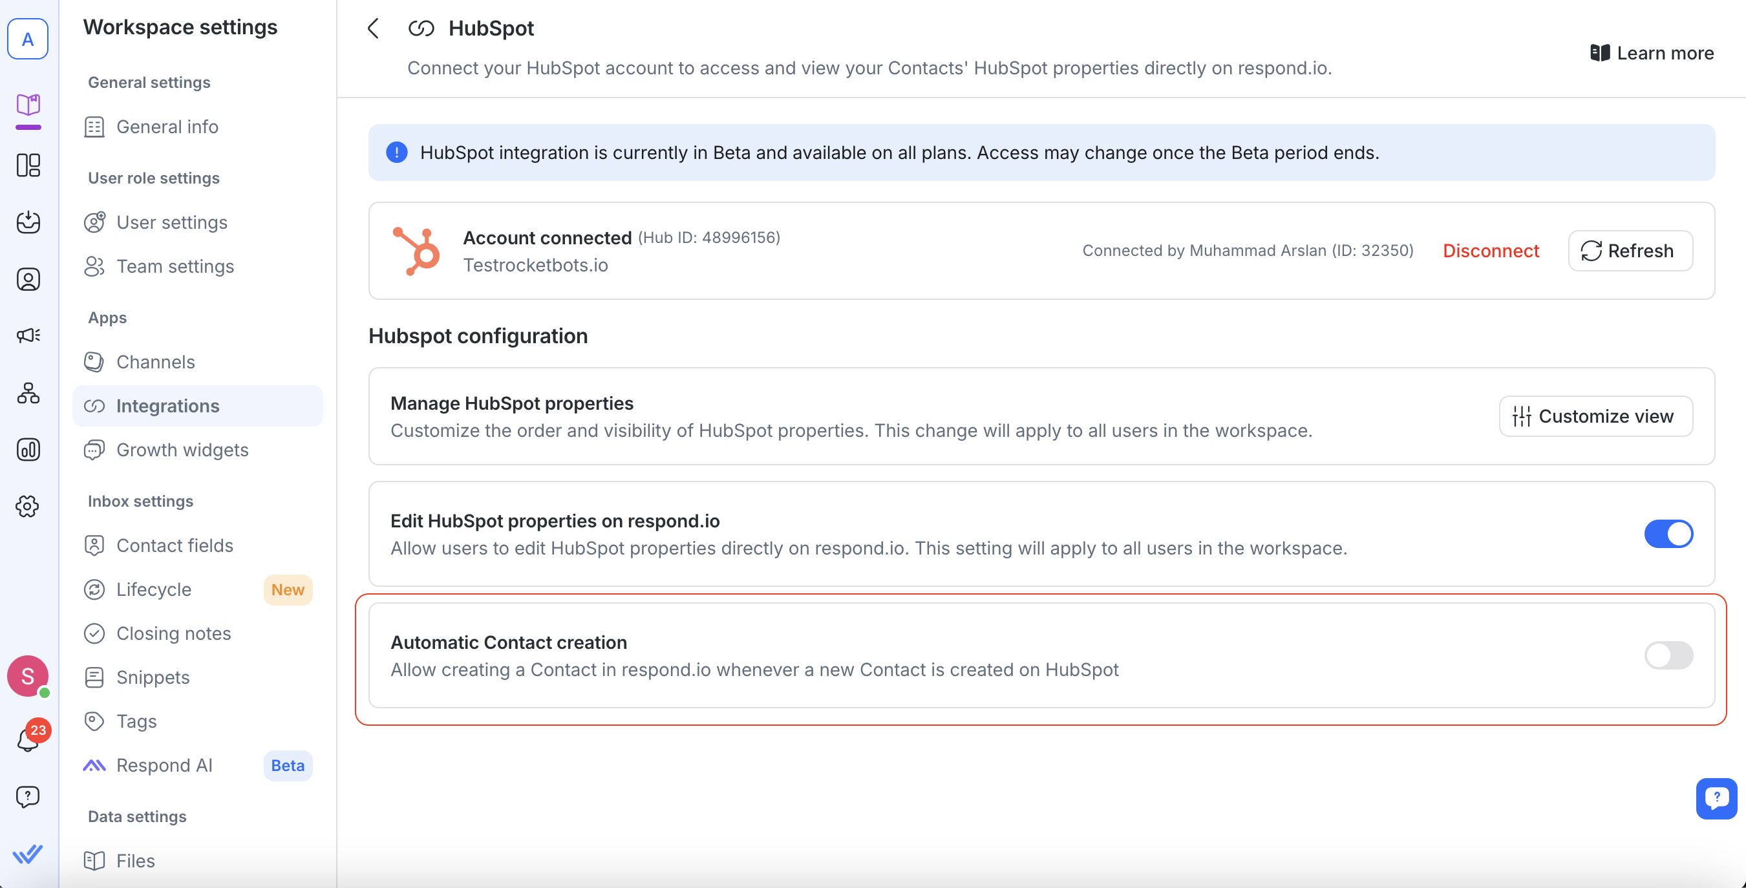Select Integrations in settings menu
Screen dimensions: 1746x888
click(x=167, y=406)
